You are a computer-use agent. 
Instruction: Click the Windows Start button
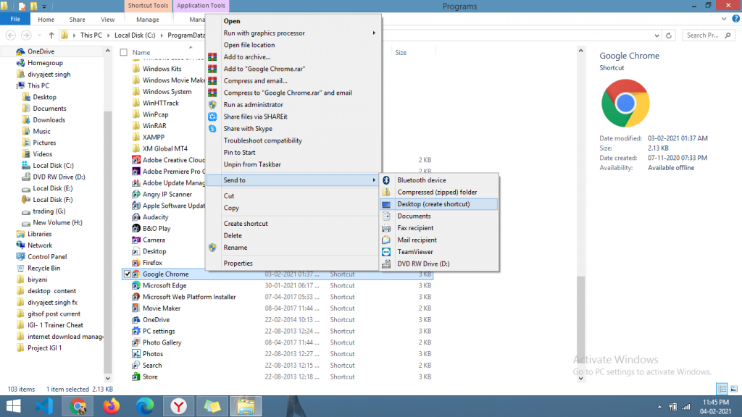[13, 406]
